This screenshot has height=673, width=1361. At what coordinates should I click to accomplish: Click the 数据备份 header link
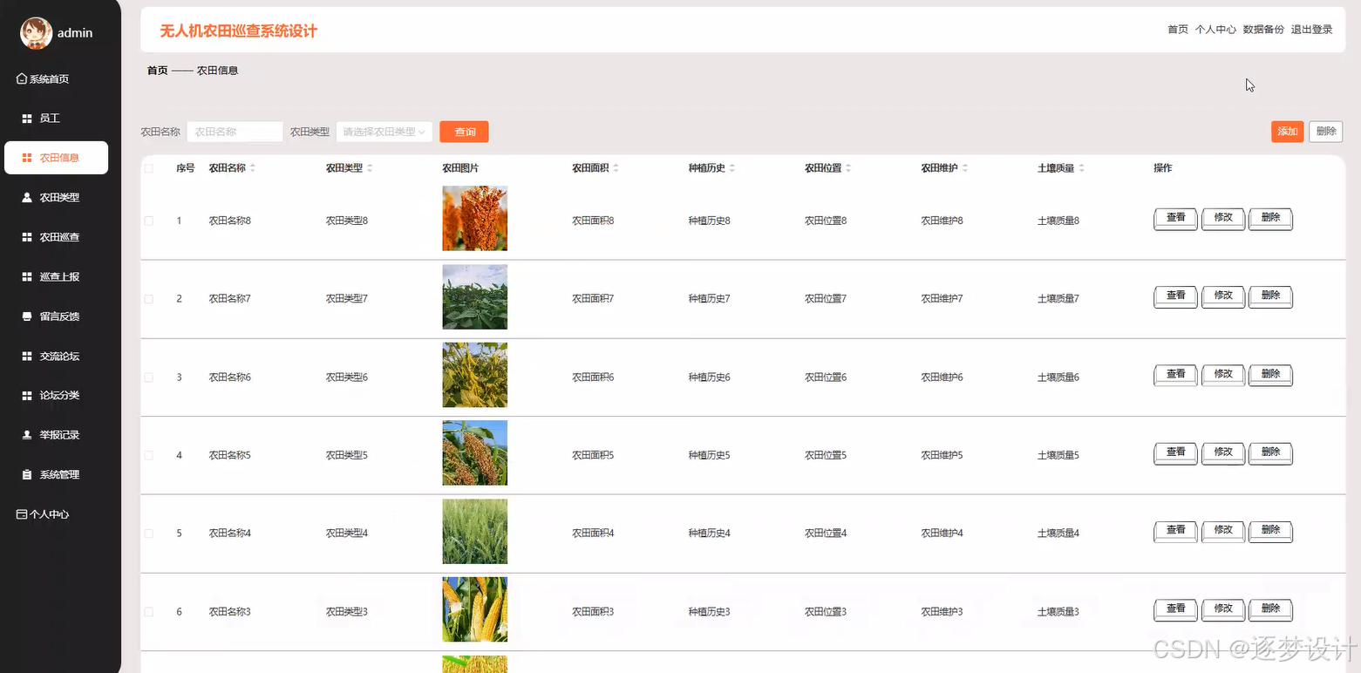coord(1263,30)
